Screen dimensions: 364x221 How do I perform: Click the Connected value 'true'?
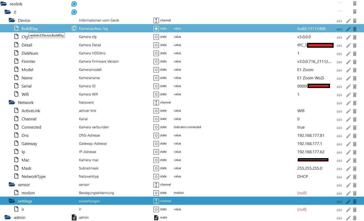(x=301, y=127)
